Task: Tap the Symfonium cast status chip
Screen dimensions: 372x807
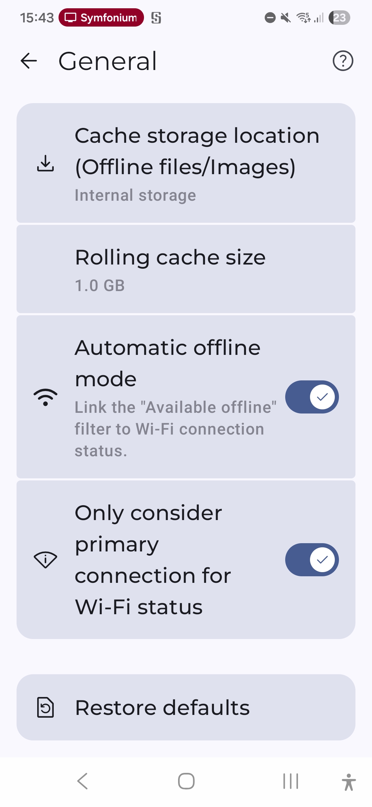Action: pos(101,18)
